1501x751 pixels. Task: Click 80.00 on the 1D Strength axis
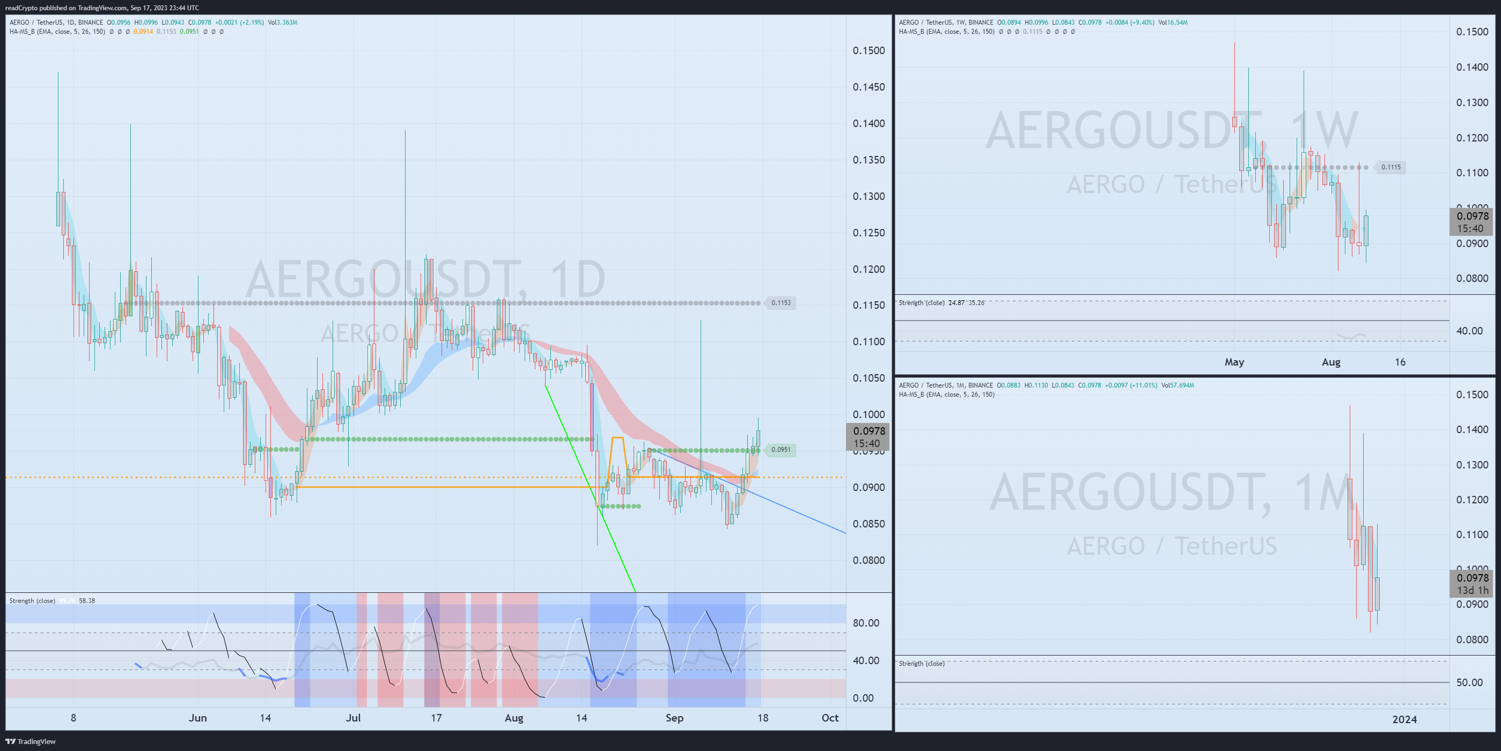(866, 623)
